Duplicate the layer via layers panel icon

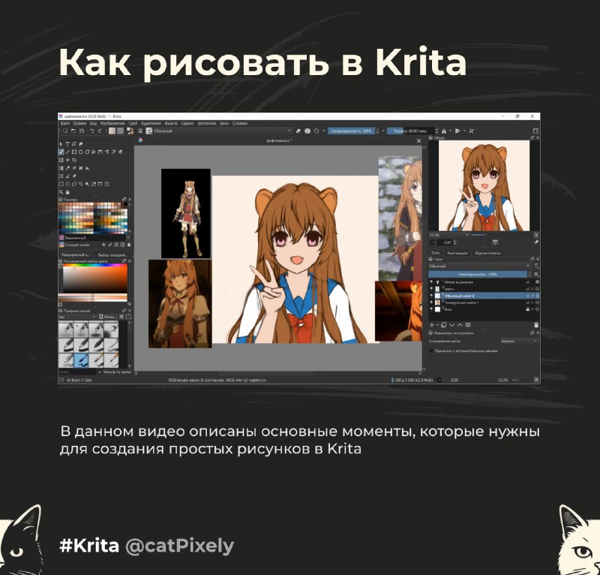tap(444, 325)
